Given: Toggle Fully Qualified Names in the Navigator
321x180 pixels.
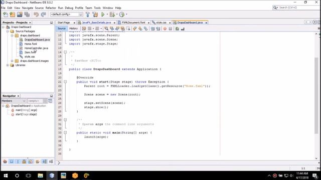Looking at the screenshot, I should coord(38,161).
